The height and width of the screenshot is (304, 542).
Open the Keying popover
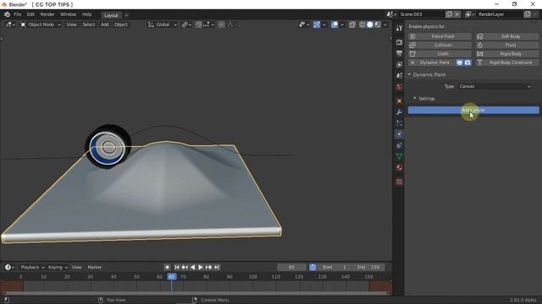pyautogui.click(x=58, y=267)
